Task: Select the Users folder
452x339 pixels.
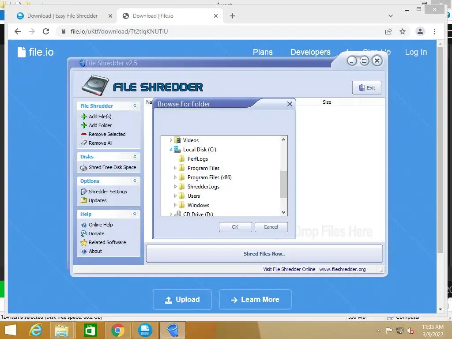Action: coord(193,196)
